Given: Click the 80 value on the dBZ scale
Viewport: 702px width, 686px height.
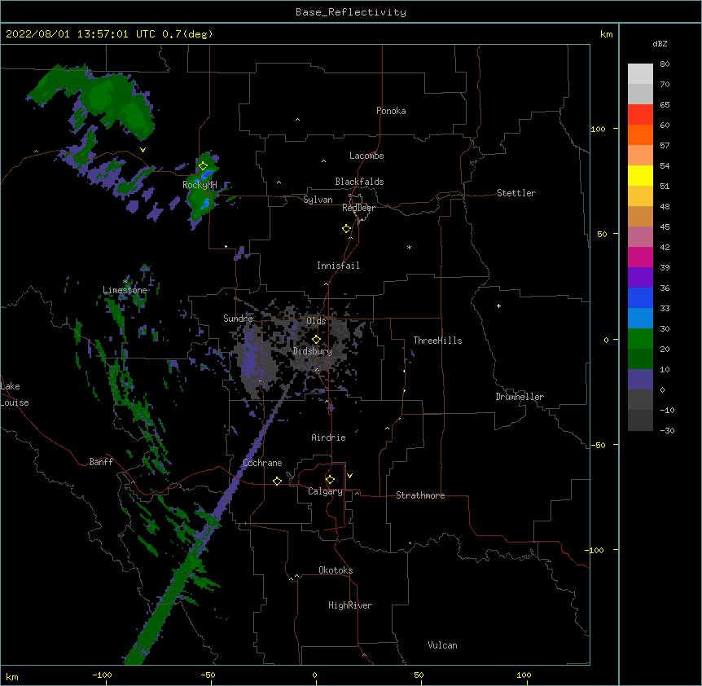Looking at the screenshot, I should (665, 64).
